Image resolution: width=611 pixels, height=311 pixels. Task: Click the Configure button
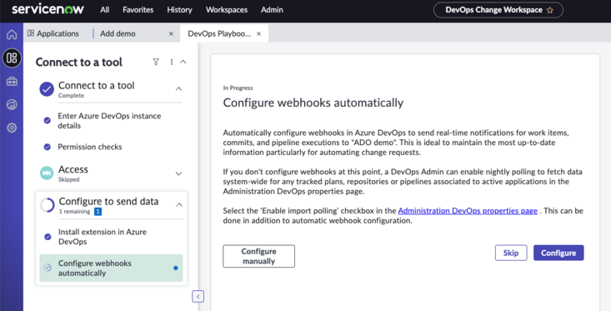coord(558,253)
